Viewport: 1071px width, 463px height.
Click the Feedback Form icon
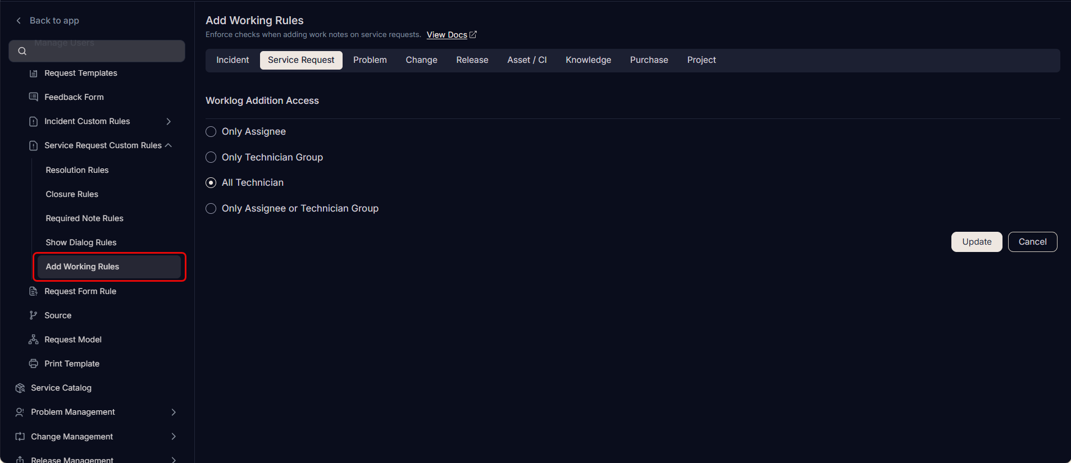pos(34,97)
